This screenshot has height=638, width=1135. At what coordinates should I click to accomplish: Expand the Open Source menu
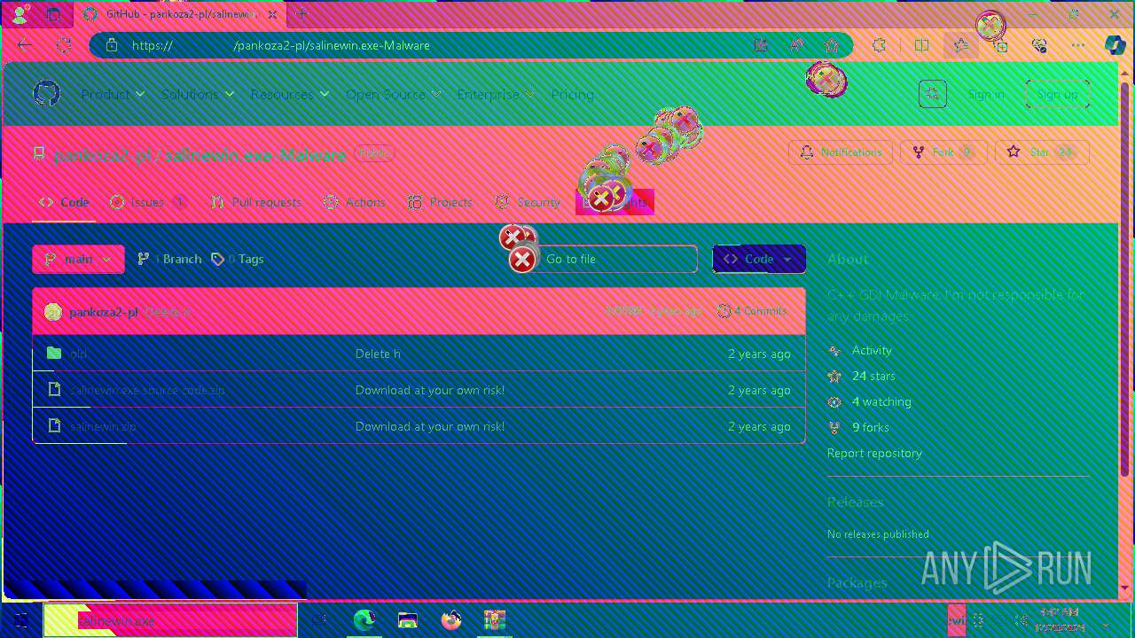pos(394,94)
